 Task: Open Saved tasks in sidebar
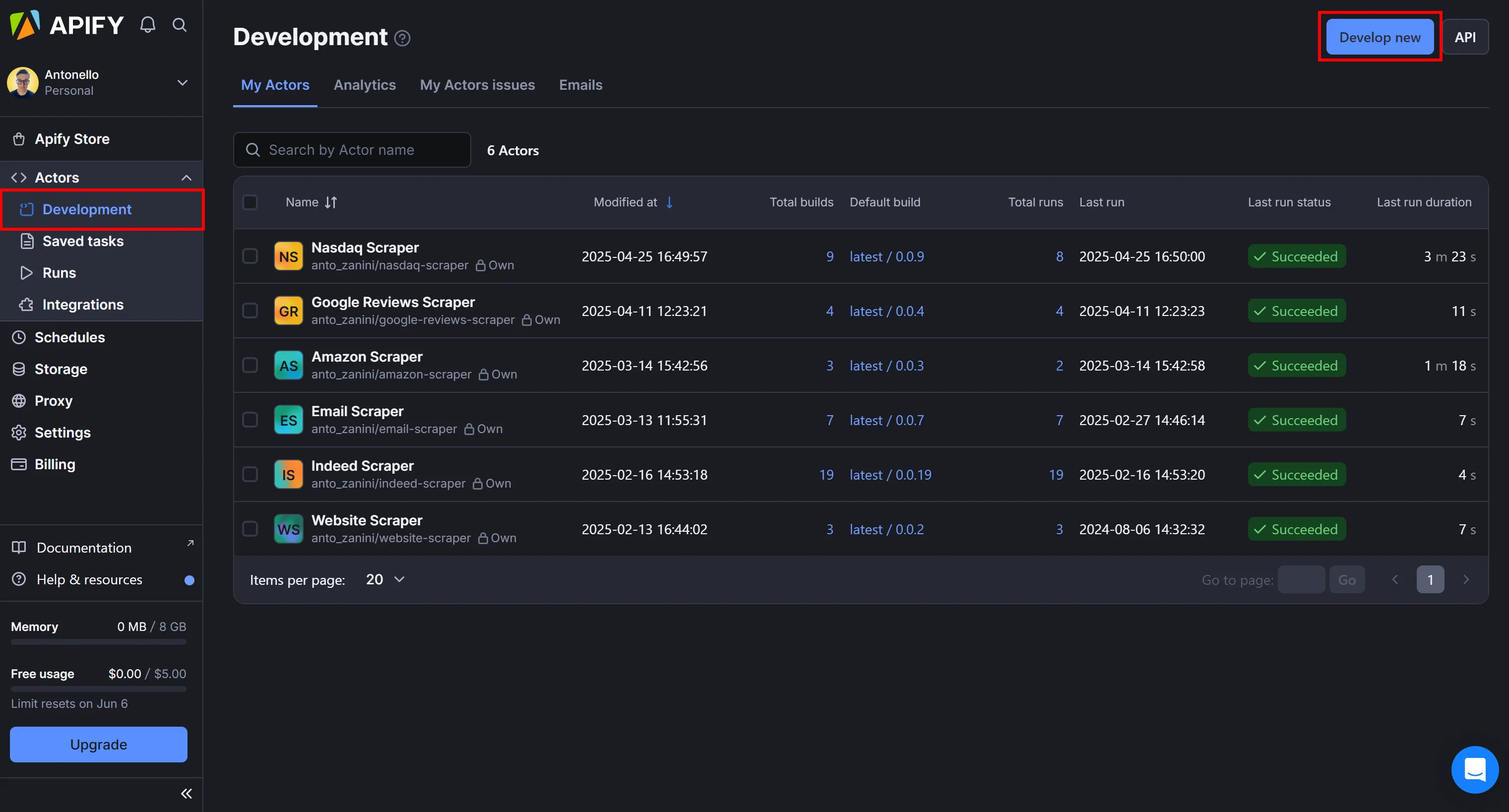(101, 241)
